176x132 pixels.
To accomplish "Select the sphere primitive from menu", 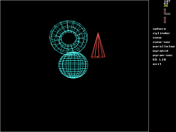I will click(159, 29).
